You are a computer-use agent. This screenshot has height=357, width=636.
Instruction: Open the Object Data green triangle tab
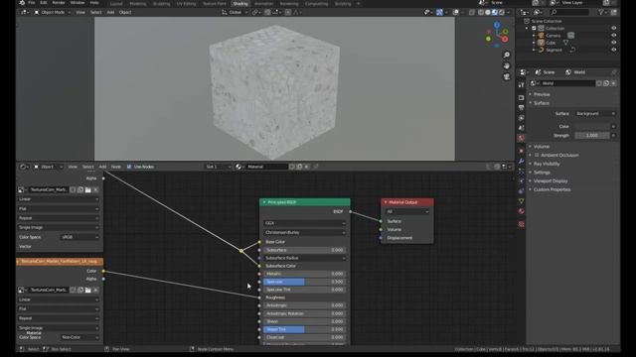pyautogui.click(x=521, y=200)
